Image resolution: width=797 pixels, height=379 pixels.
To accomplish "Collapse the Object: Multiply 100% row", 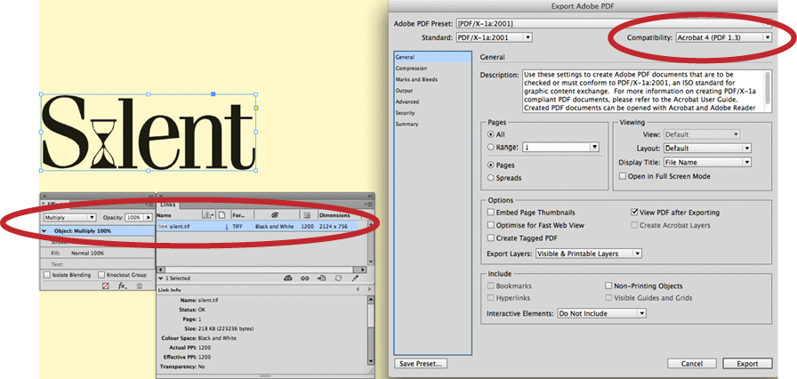I will click(x=44, y=230).
